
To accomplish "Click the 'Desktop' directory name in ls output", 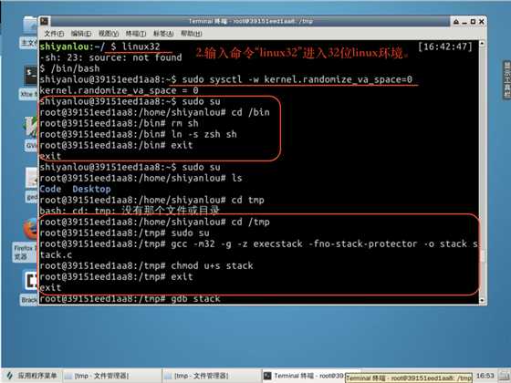I will coord(91,189).
